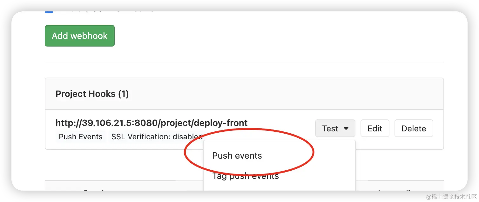
Task: Click blank dropdown area below Tag push events
Action: tap(279, 187)
